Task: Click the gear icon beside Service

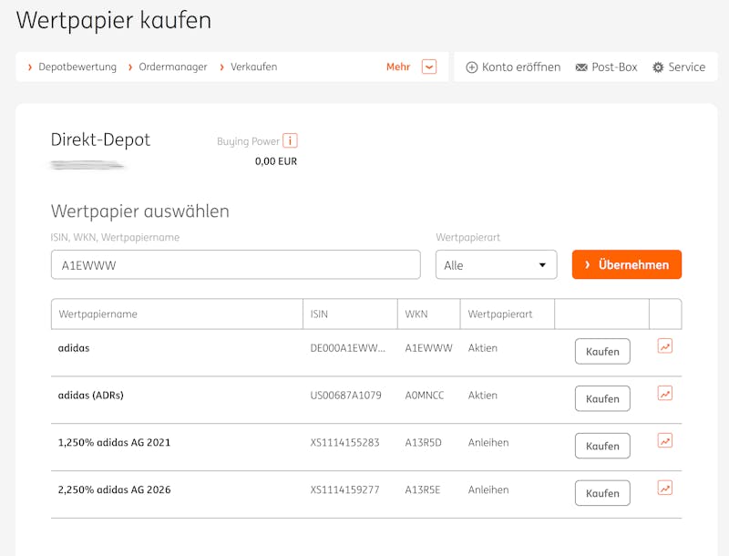Action: click(658, 67)
